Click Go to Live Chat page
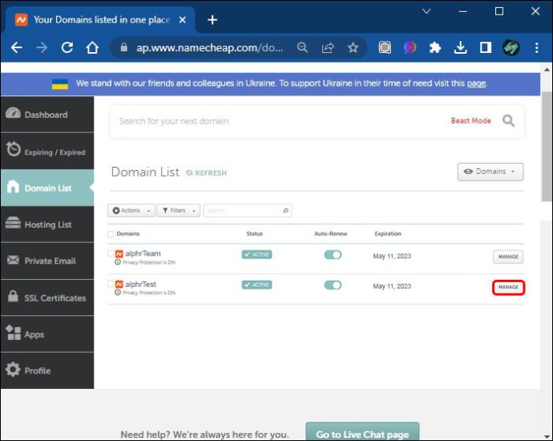553x441 pixels. pos(361,434)
